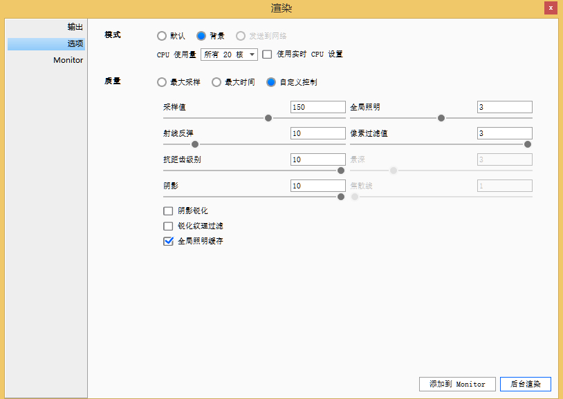Choose the 最大时间 quality option
Viewport: 563px width, 399px height.
216,82
